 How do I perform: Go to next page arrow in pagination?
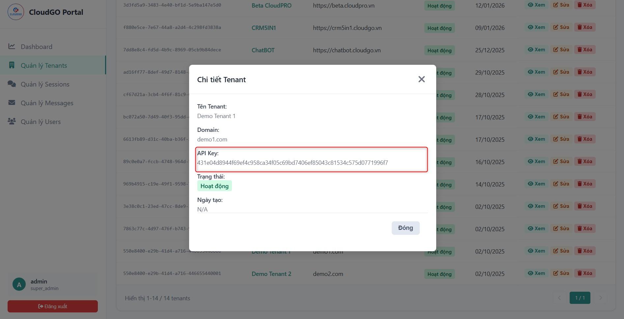600,298
